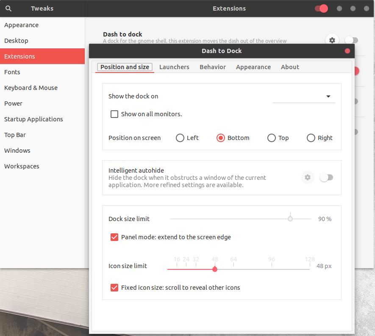This screenshot has width=375, height=336.
Task: Open Startup Applications in sidebar
Action: coord(42,119)
